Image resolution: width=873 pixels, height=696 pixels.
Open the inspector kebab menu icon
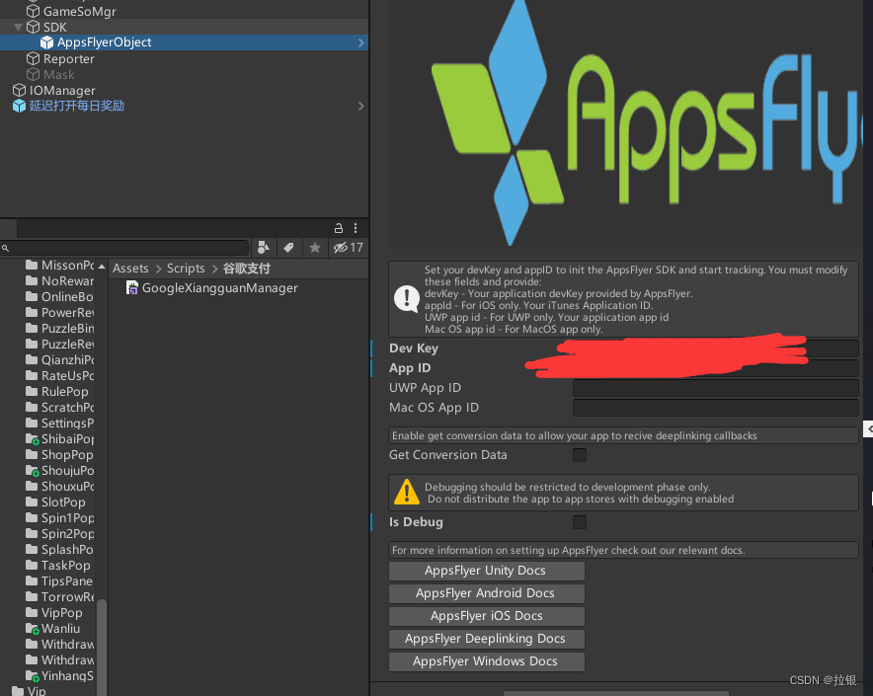pos(355,228)
